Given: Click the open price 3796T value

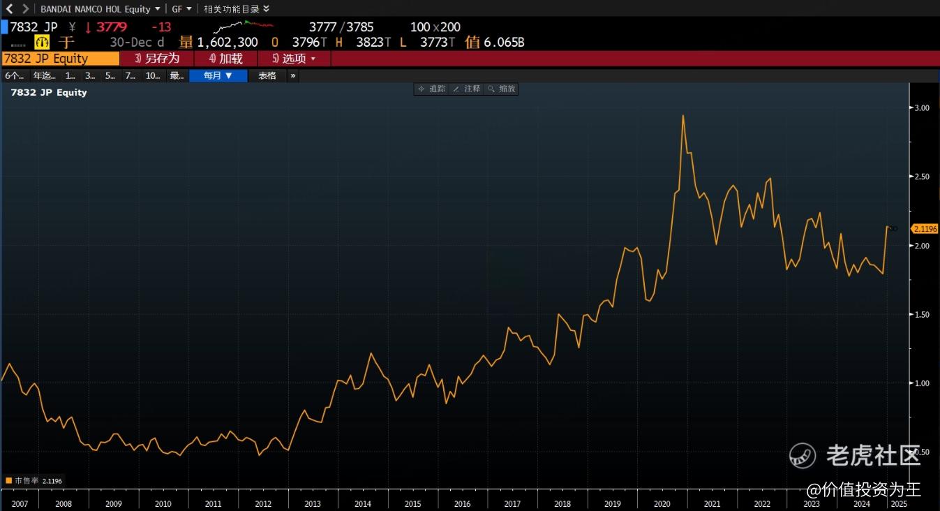Looking at the screenshot, I should pyautogui.click(x=309, y=43).
